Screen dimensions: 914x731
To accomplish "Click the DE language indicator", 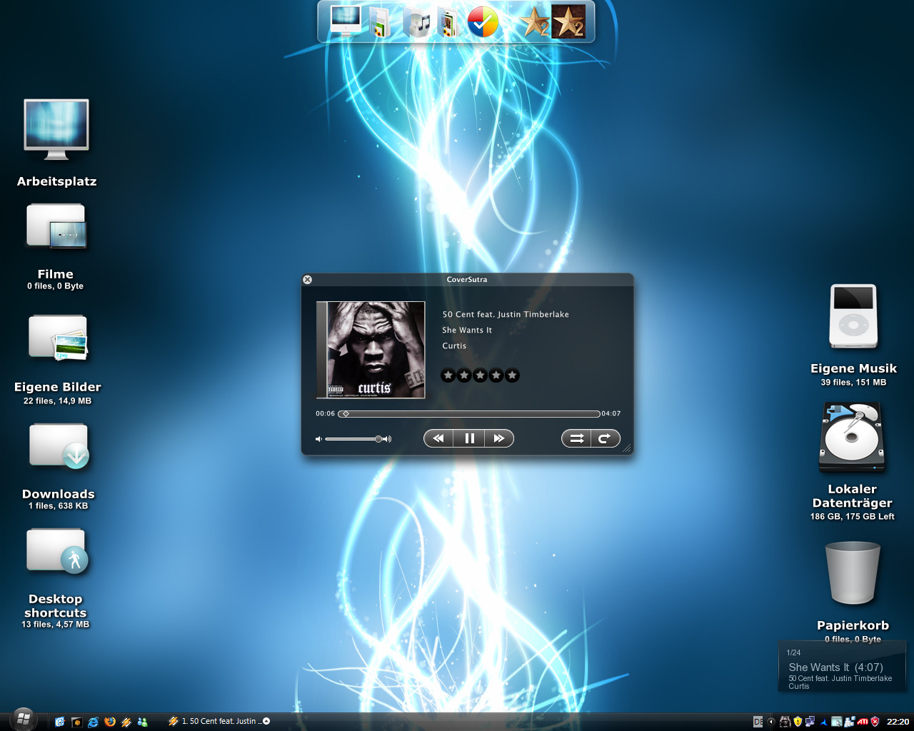I will [758, 722].
